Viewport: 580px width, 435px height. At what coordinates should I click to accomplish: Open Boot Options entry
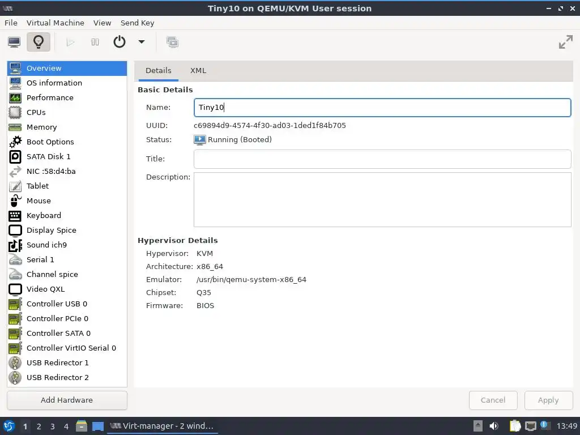67,142
